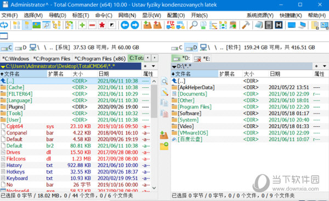
Task: Go to root with left panel backslash button
Action: coord(45,48)
